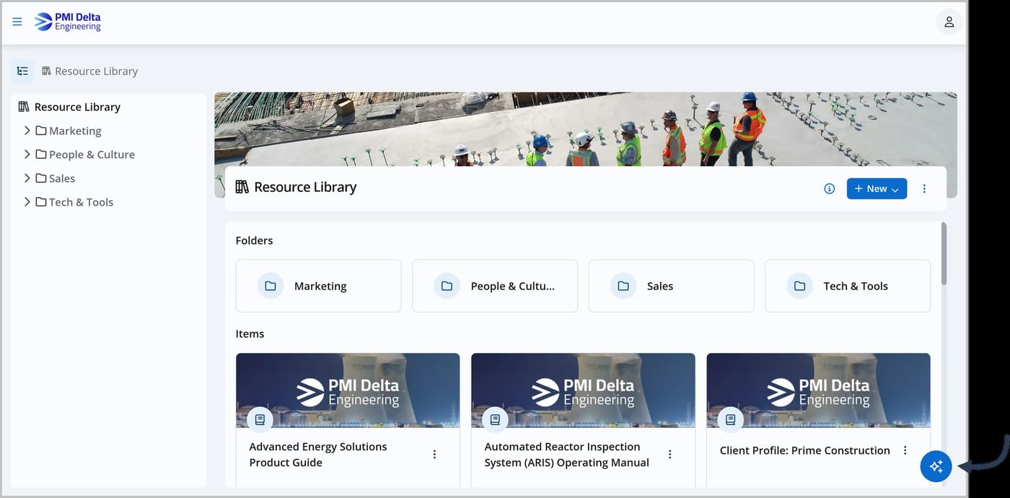Image resolution: width=1010 pixels, height=498 pixels.
Task: Click the Sales card folder icon
Action: pyautogui.click(x=623, y=286)
